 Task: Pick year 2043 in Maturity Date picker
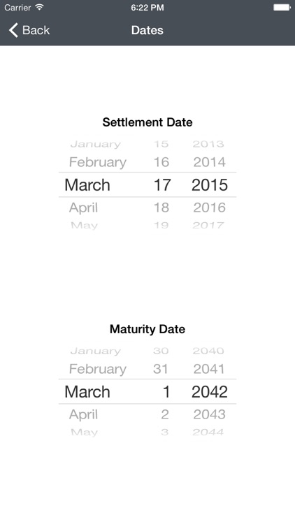point(210,414)
